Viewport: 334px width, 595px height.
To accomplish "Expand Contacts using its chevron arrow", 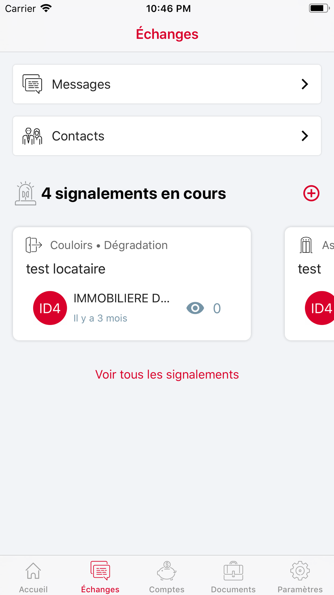I will pyautogui.click(x=305, y=136).
